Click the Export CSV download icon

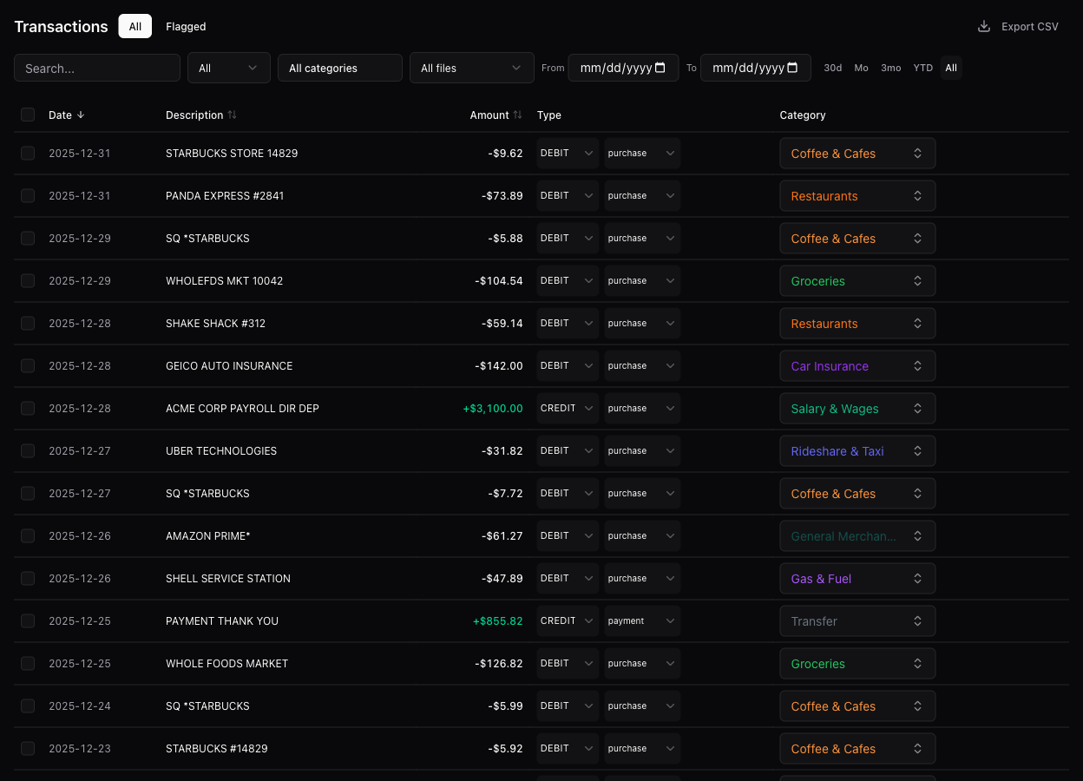983,26
